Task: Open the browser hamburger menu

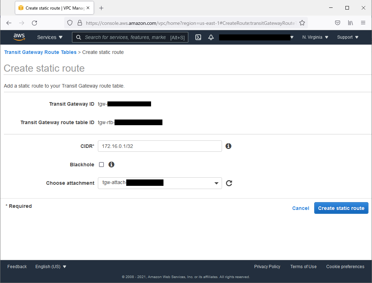Action: pos(363,23)
